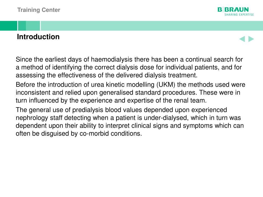Click the long pale green banner strip
This screenshot has height=197, width=263.
point(152,26)
